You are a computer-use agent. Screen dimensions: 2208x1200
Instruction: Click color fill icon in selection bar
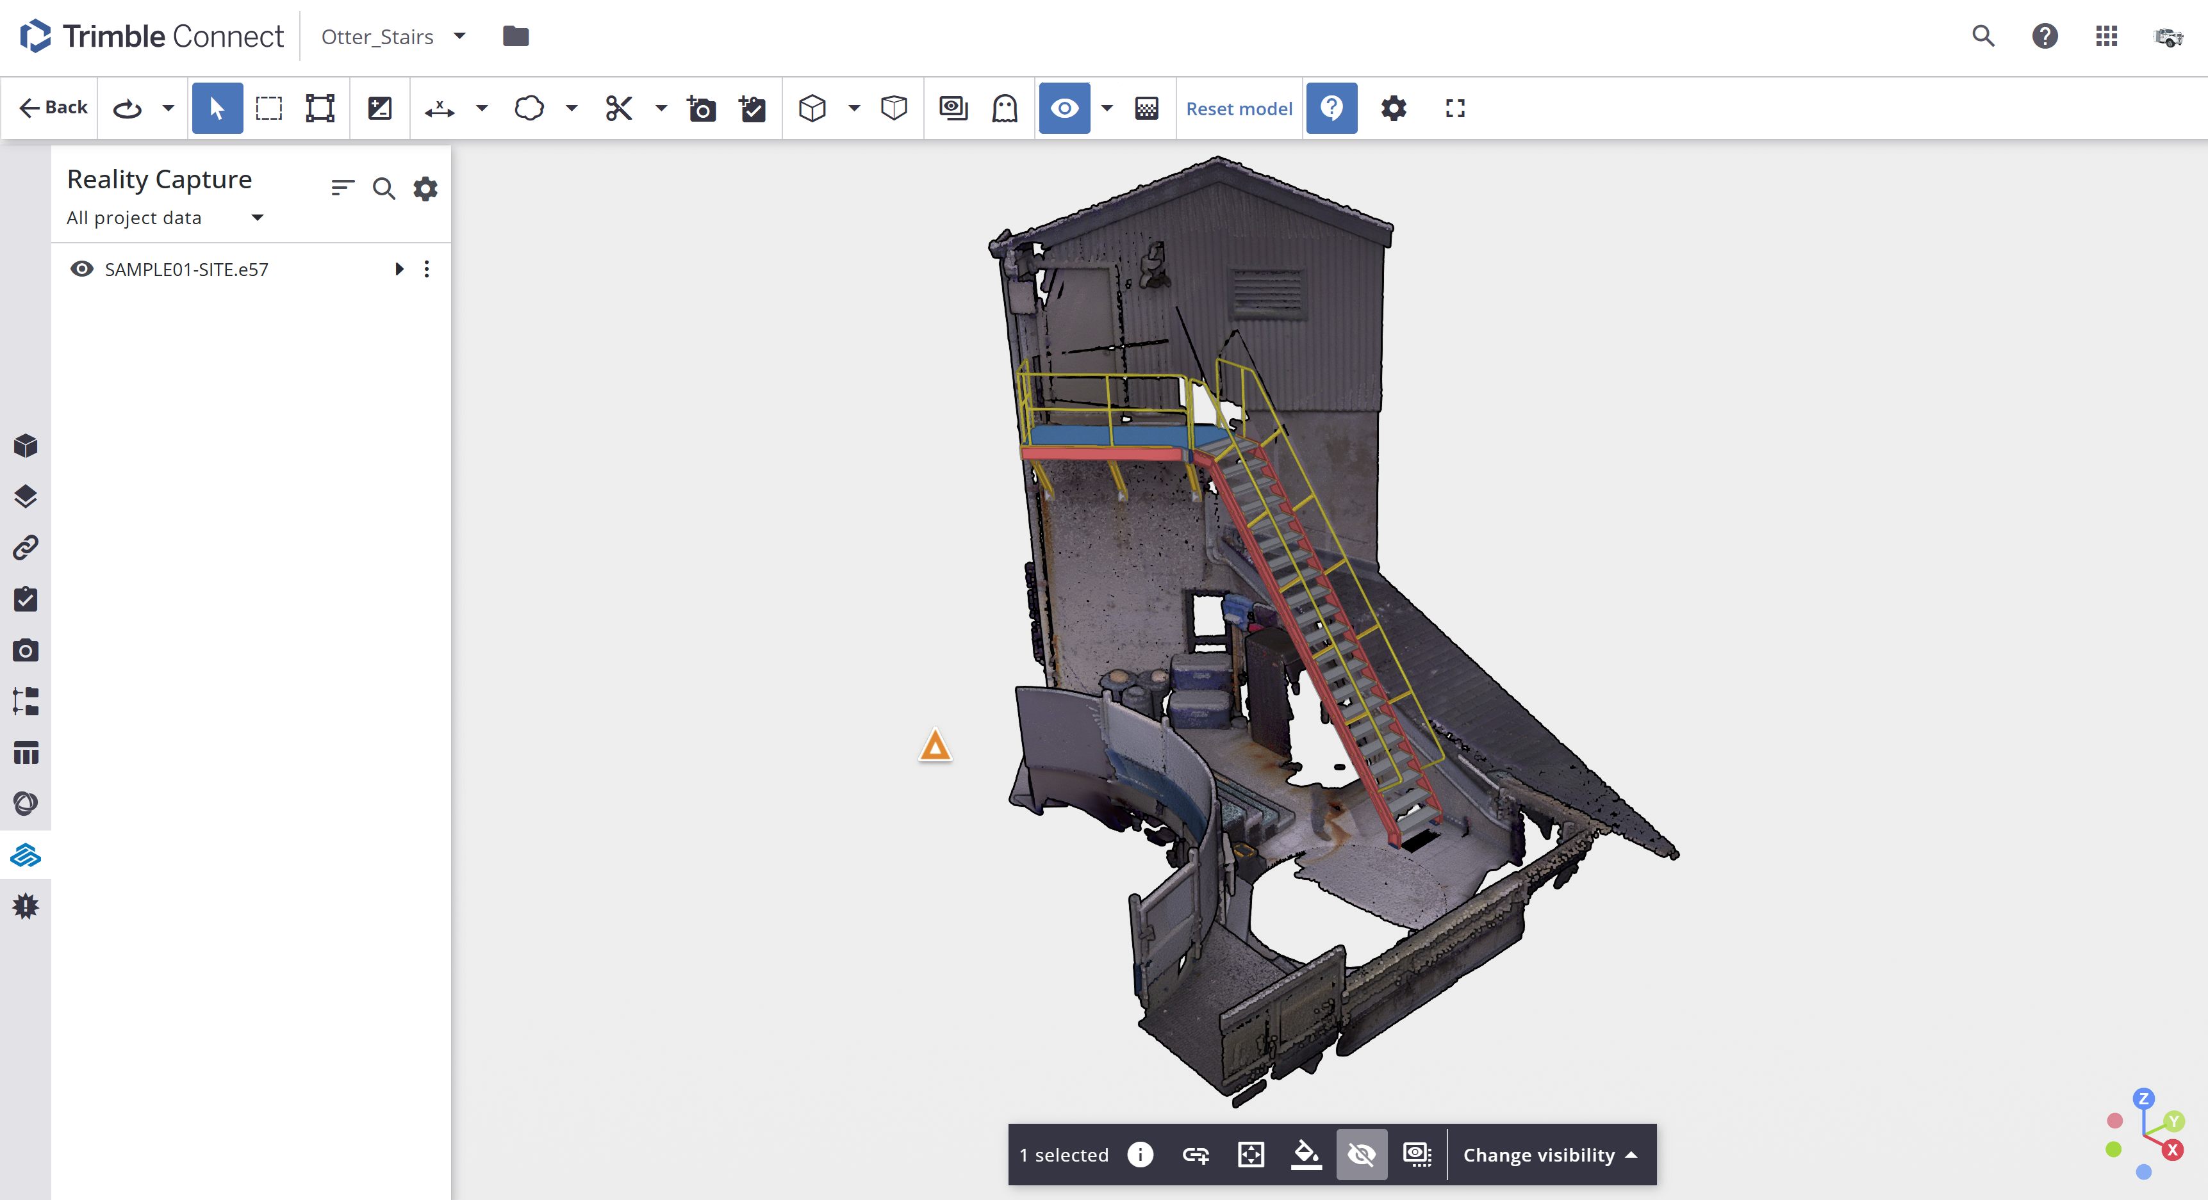coord(1305,1155)
